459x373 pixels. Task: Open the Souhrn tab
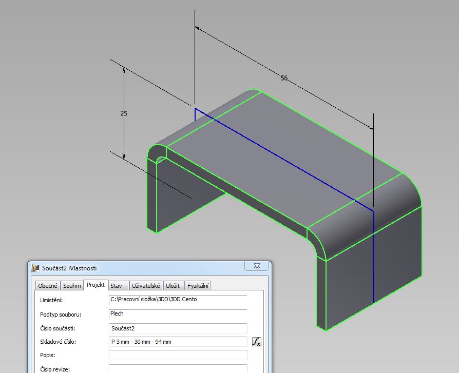(x=72, y=286)
